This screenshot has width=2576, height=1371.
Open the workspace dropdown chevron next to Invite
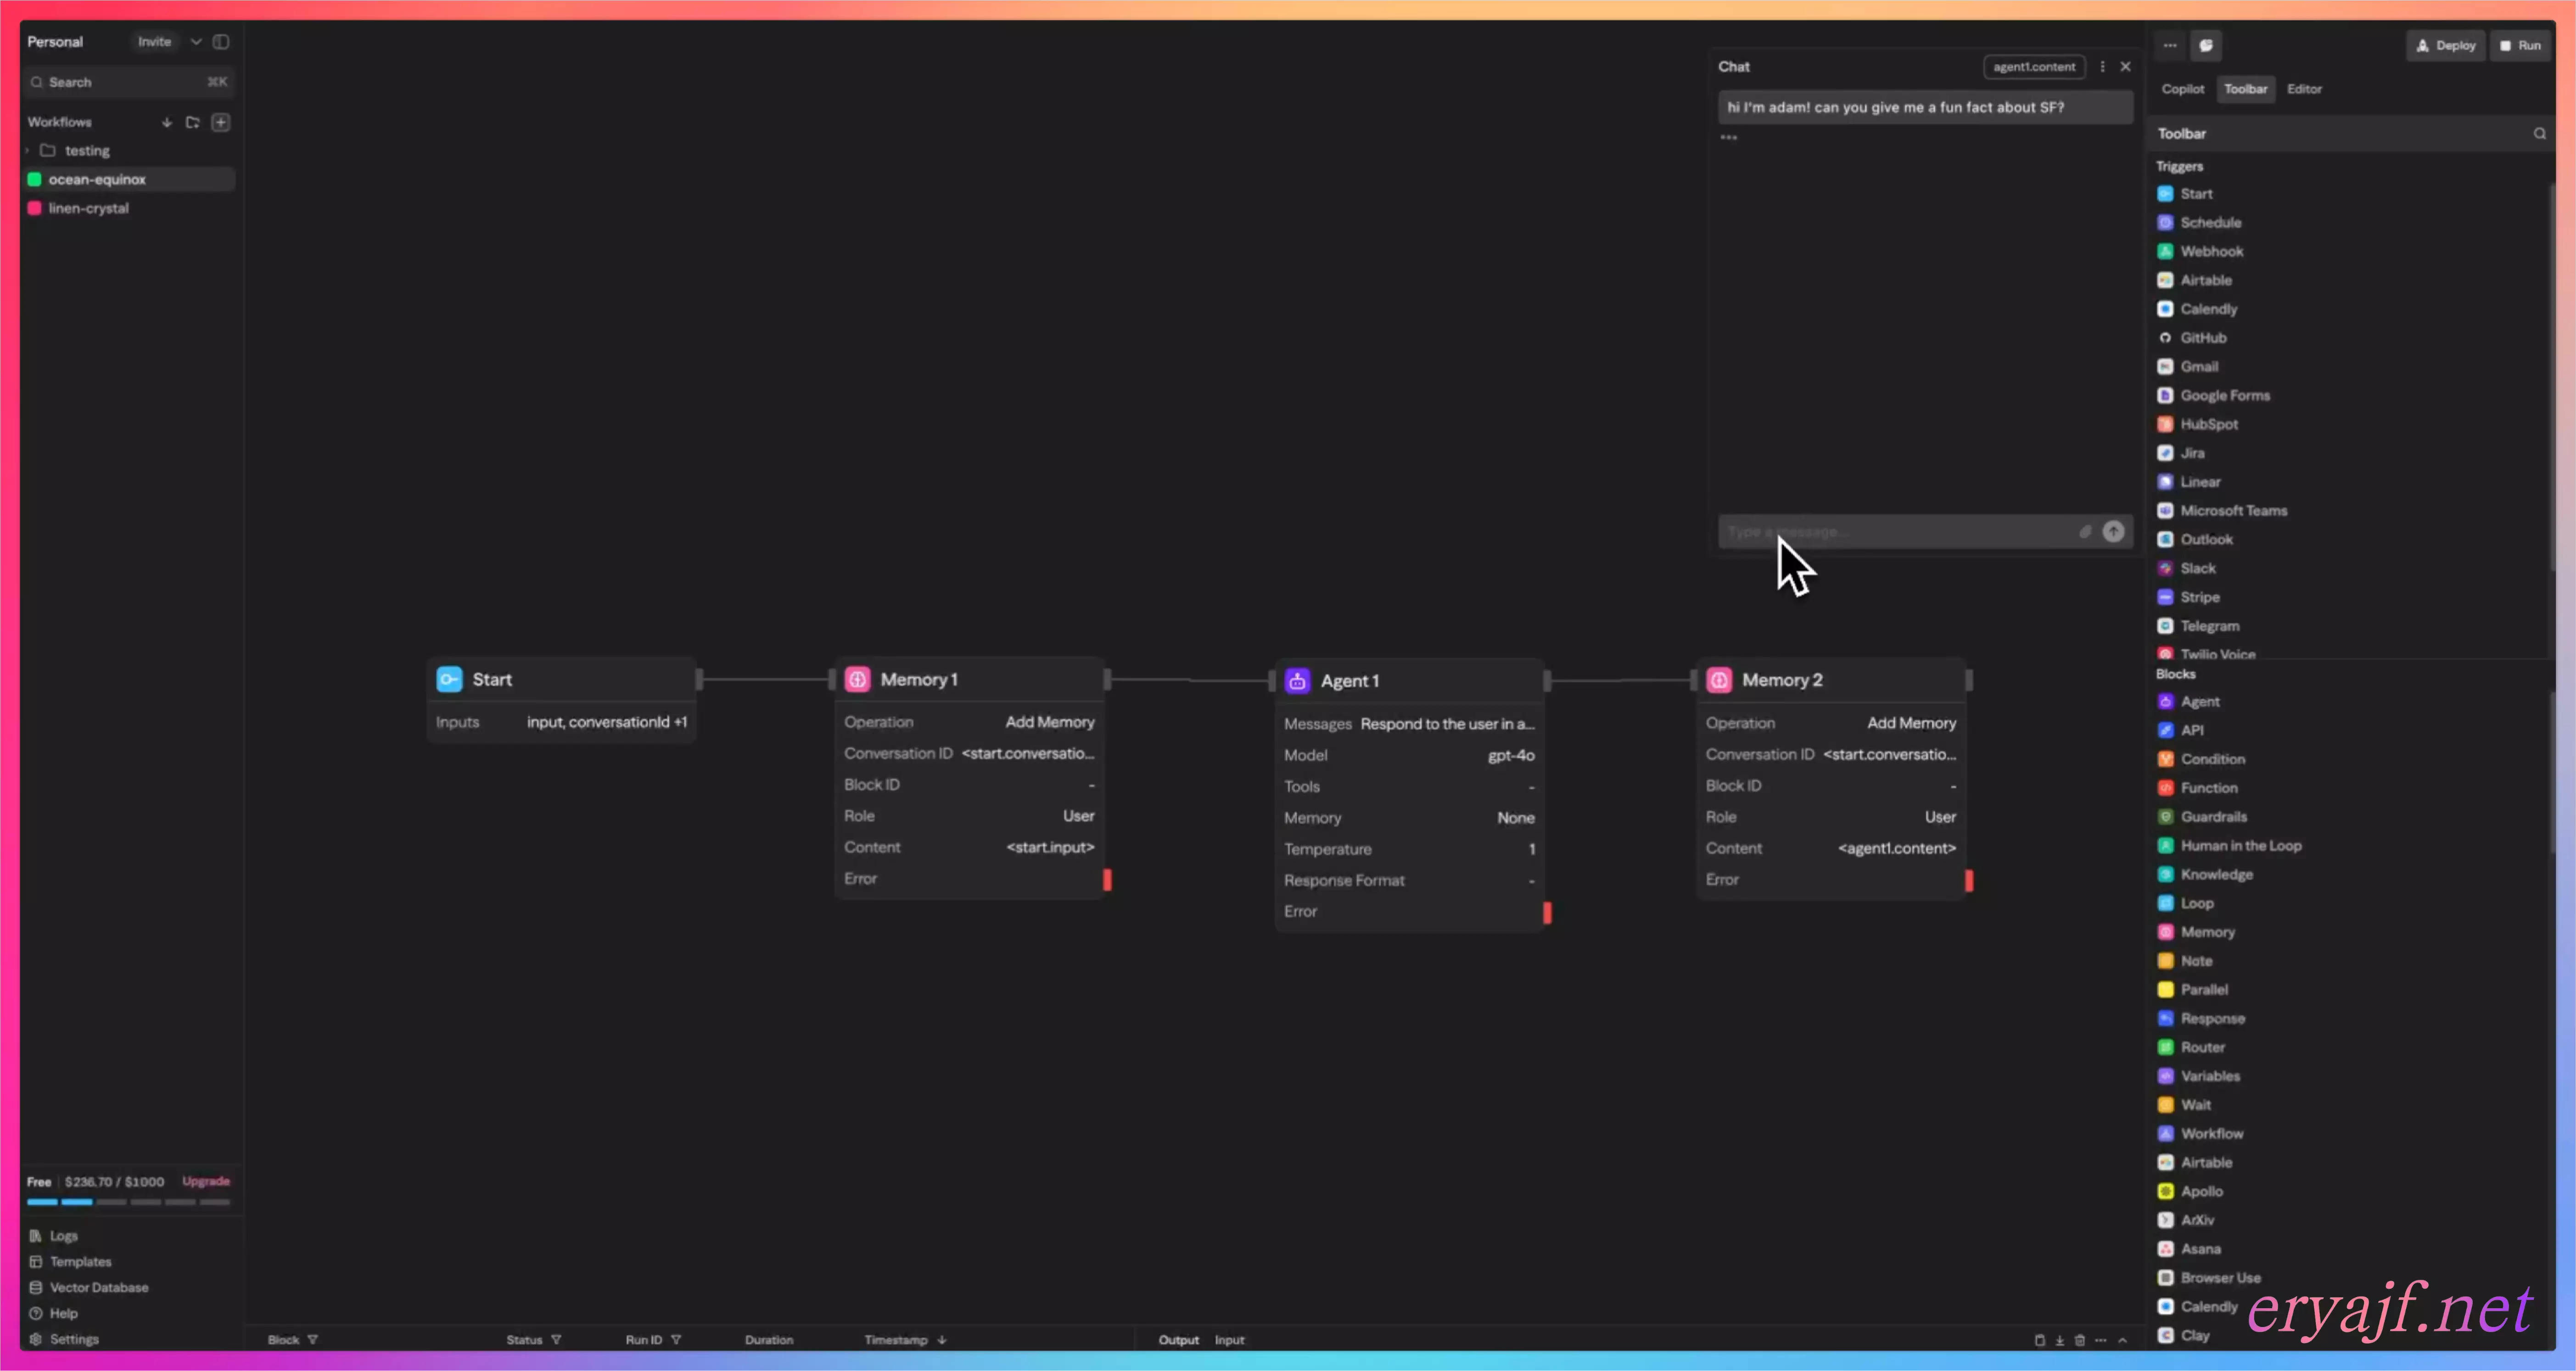click(196, 42)
